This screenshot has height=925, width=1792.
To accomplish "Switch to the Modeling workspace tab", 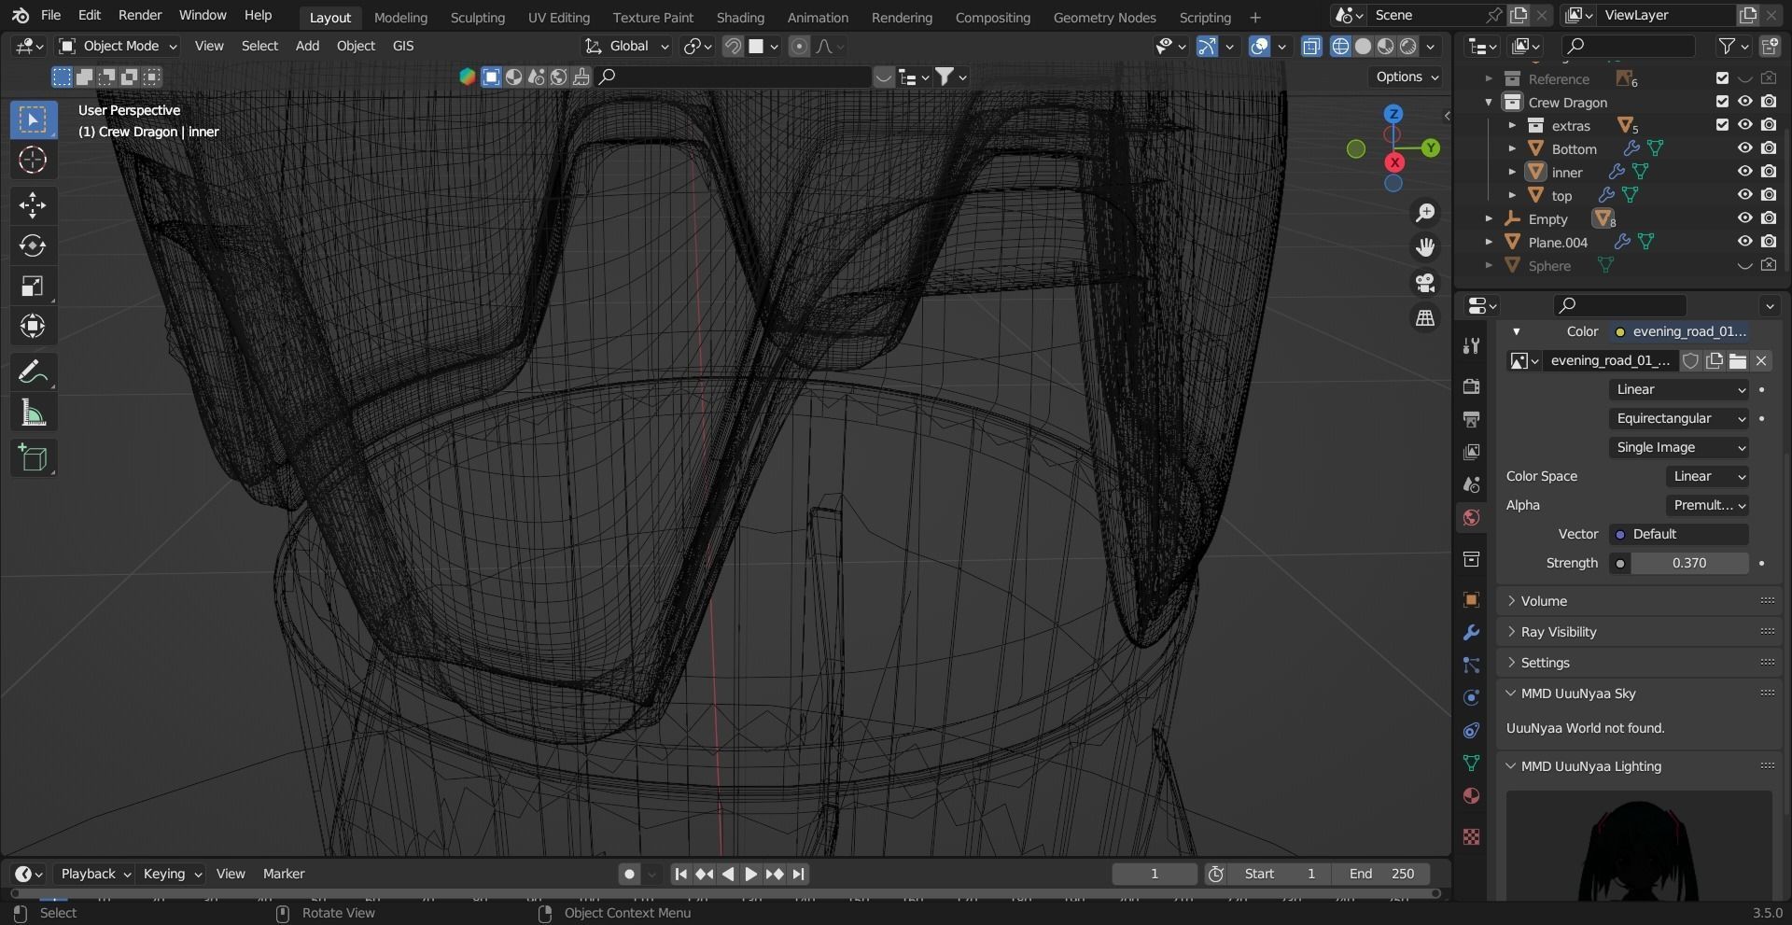I will click(x=400, y=17).
